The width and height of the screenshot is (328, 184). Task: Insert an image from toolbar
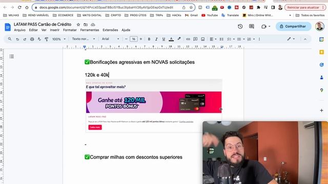click(x=203, y=39)
